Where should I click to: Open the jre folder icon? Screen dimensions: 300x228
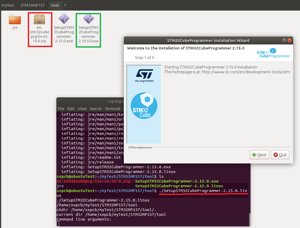(15, 19)
